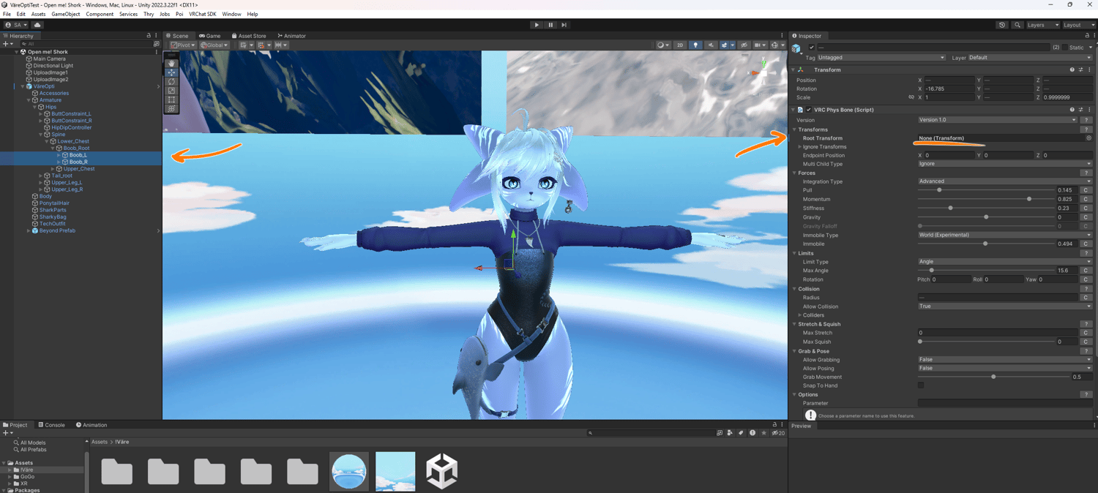Switch to the Console tab
Viewport: 1098px width, 493px height.
(52, 425)
